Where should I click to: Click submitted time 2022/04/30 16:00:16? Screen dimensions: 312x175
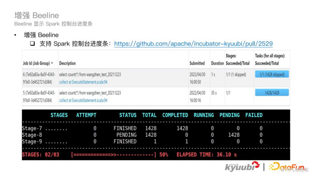coord(197,97)
